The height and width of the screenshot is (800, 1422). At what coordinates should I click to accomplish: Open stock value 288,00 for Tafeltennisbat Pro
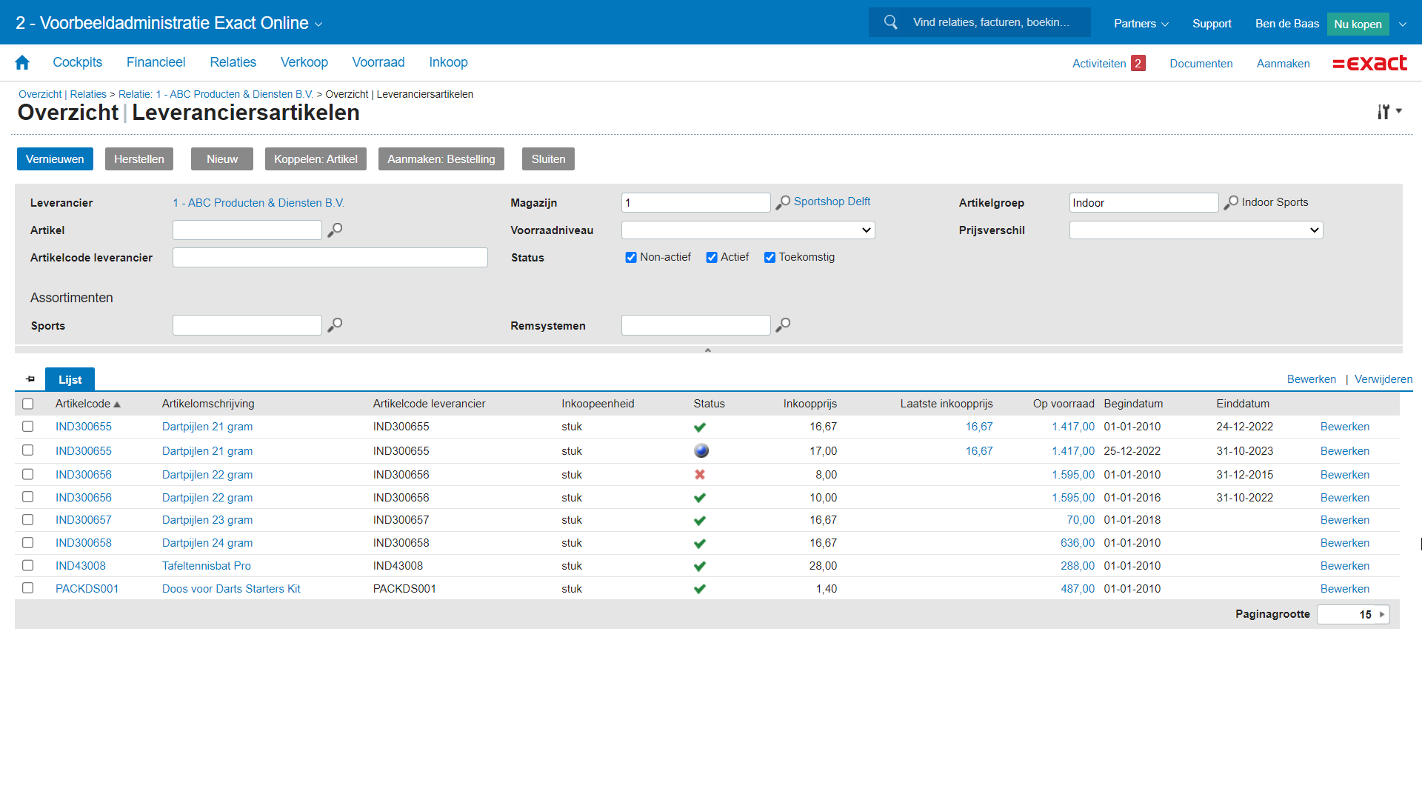(x=1077, y=566)
